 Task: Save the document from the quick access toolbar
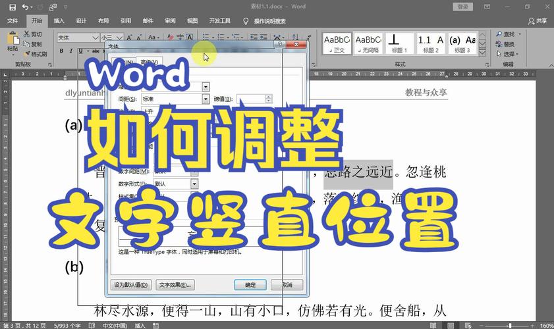(x=13, y=7)
